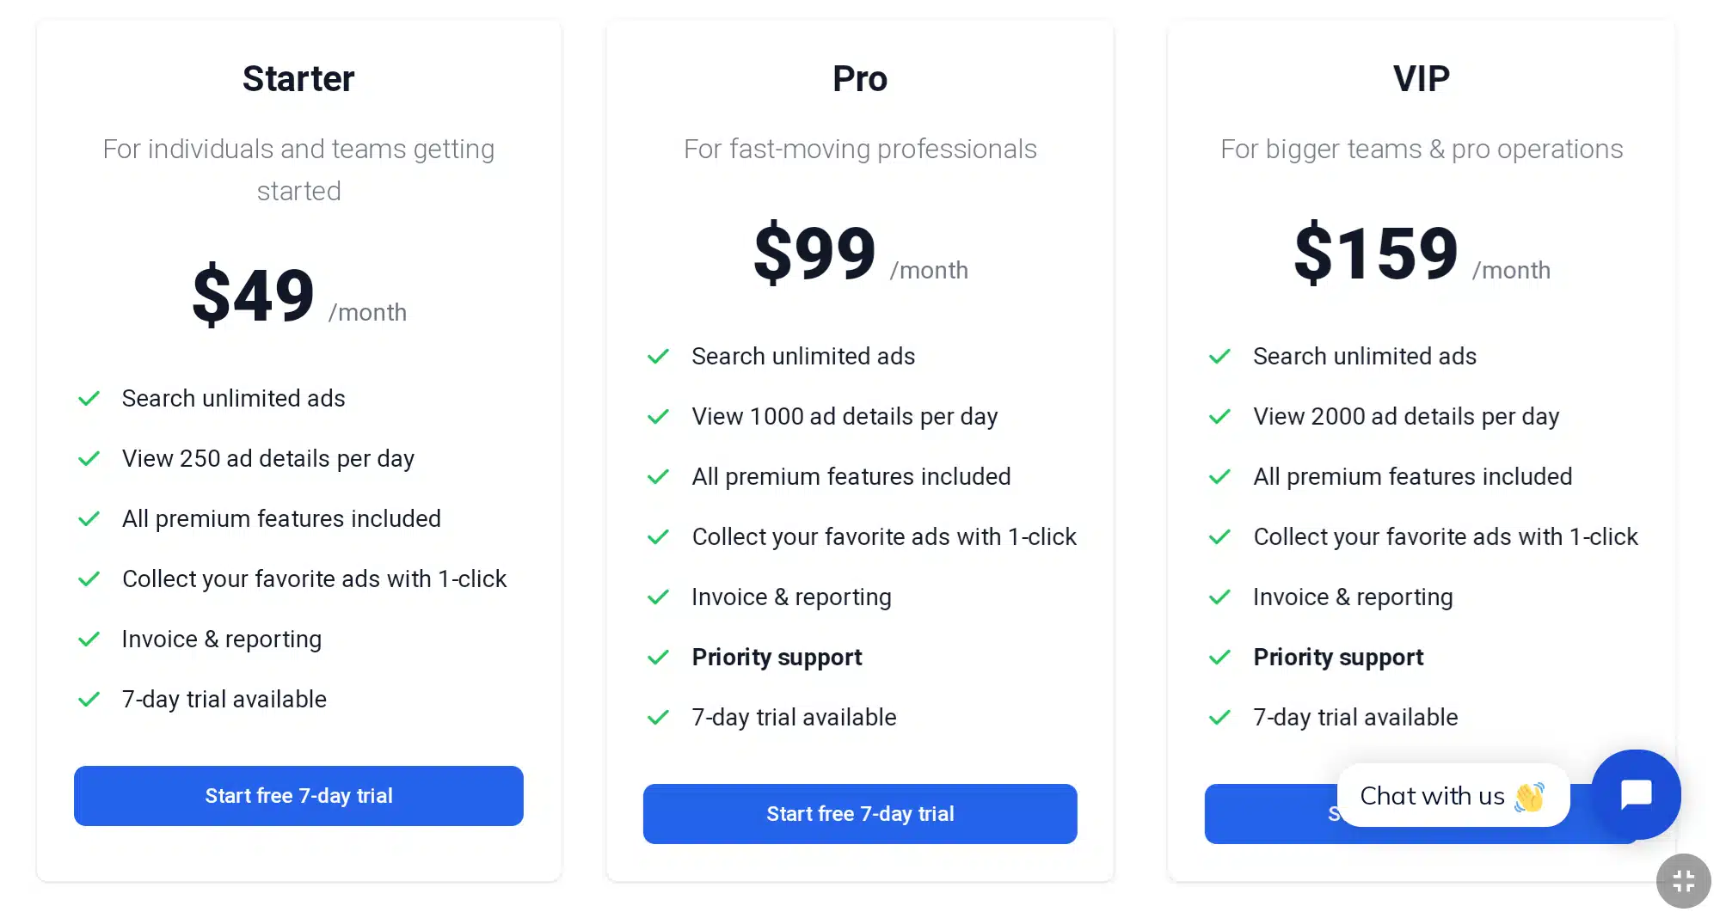Screen dimensions: 1720x912
Task: Click checkmark next to View 250 ad details
Action: coord(89,459)
